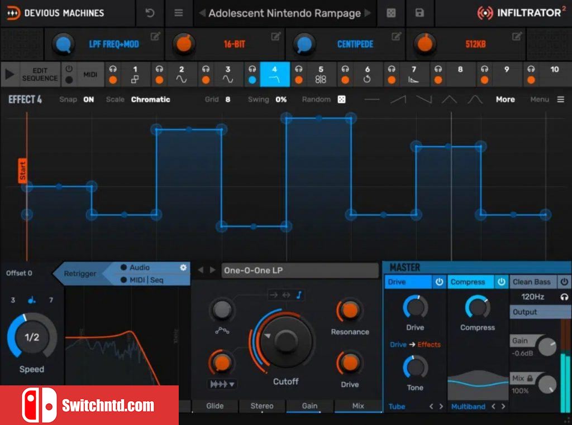Open the Chromatic scale dropdown
The image size is (572, 425).
coord(150,99)
